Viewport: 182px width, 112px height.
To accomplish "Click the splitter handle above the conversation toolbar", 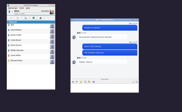I will 105,79.
